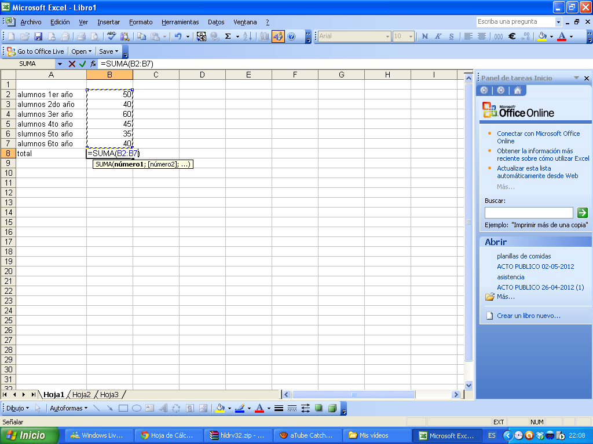The height and width of the screenshot is (444, 593).
Task: Select the Rectangle drawing tool
Action: coord(123,408)
